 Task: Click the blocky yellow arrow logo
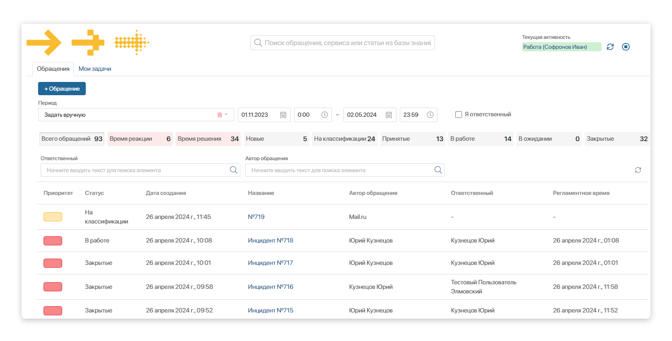click(88, 43)
